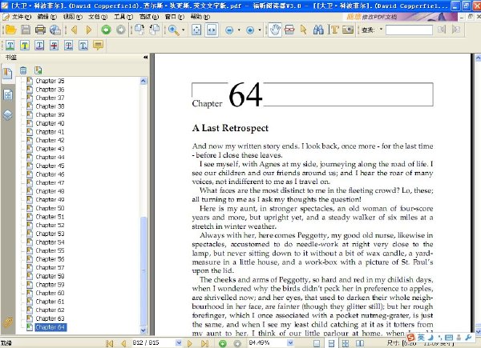
Task: Open the Layers side panel
Action: pos(8,115)
